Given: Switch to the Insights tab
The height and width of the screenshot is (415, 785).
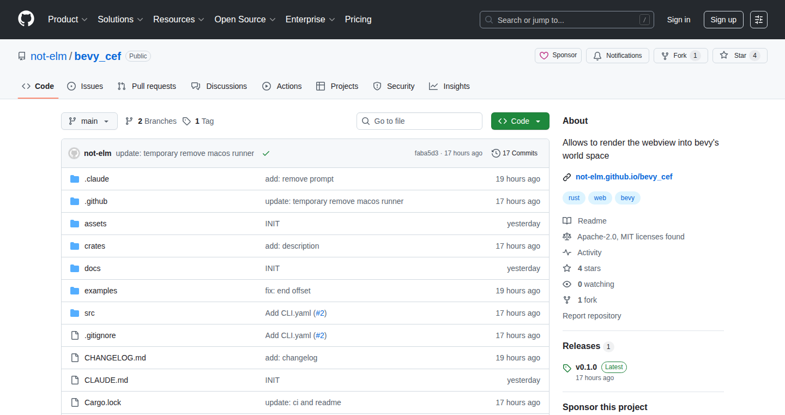Looking at the screenshot, I should point(449,86).
